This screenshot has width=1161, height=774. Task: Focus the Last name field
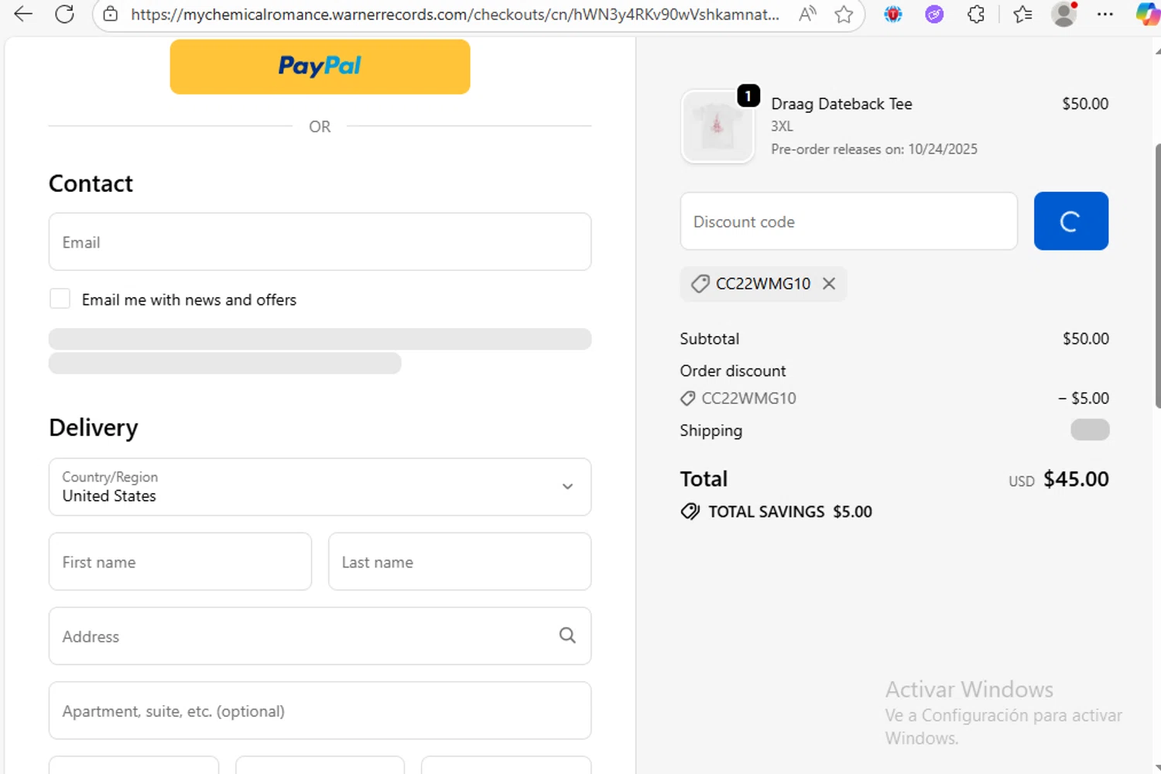(x=460, y=561)
